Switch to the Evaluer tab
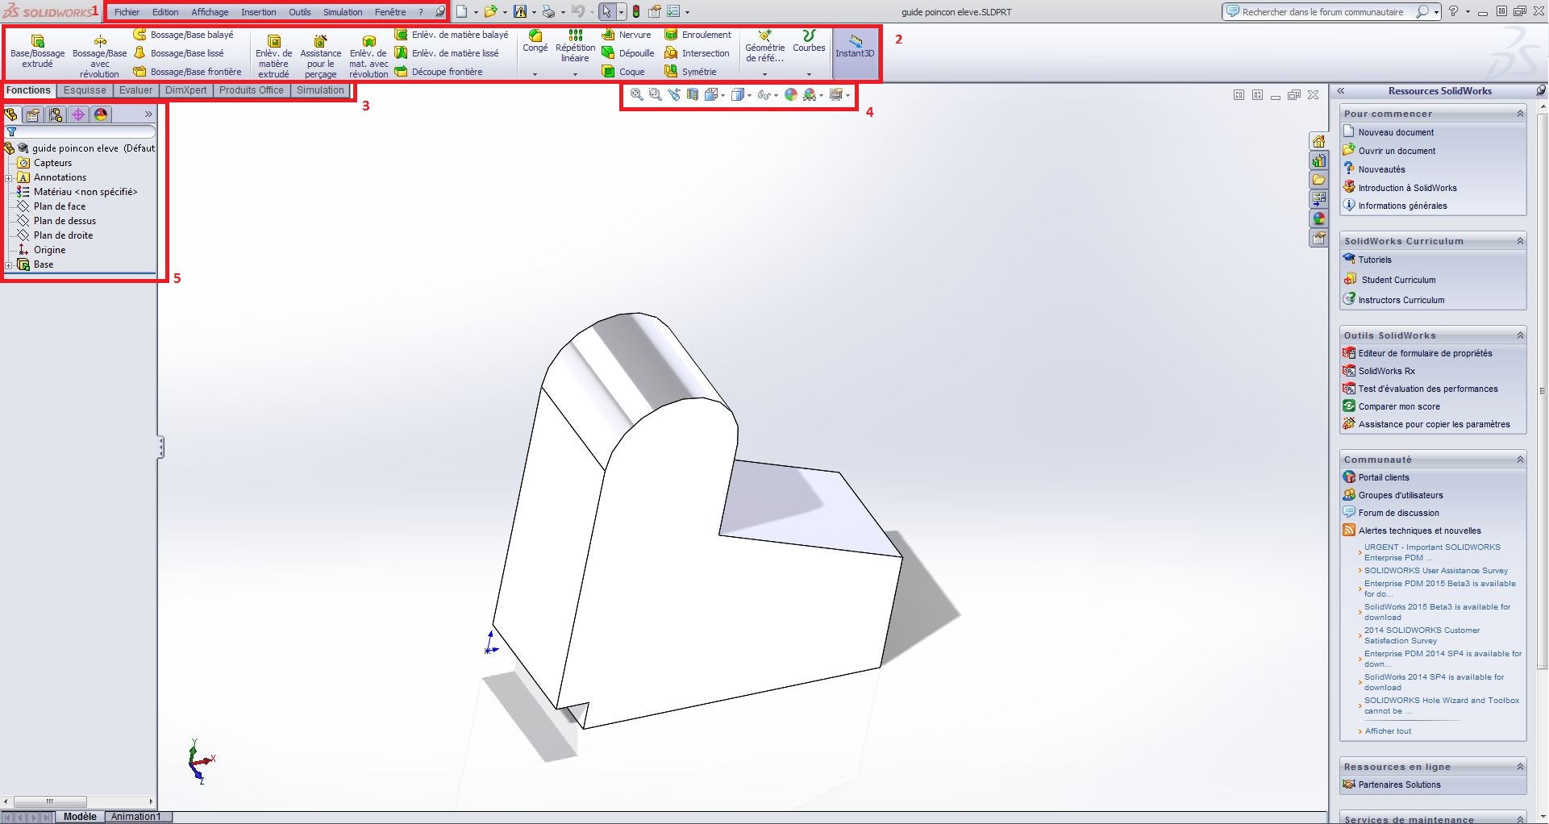1549x824 pixels. click(135, 90)
